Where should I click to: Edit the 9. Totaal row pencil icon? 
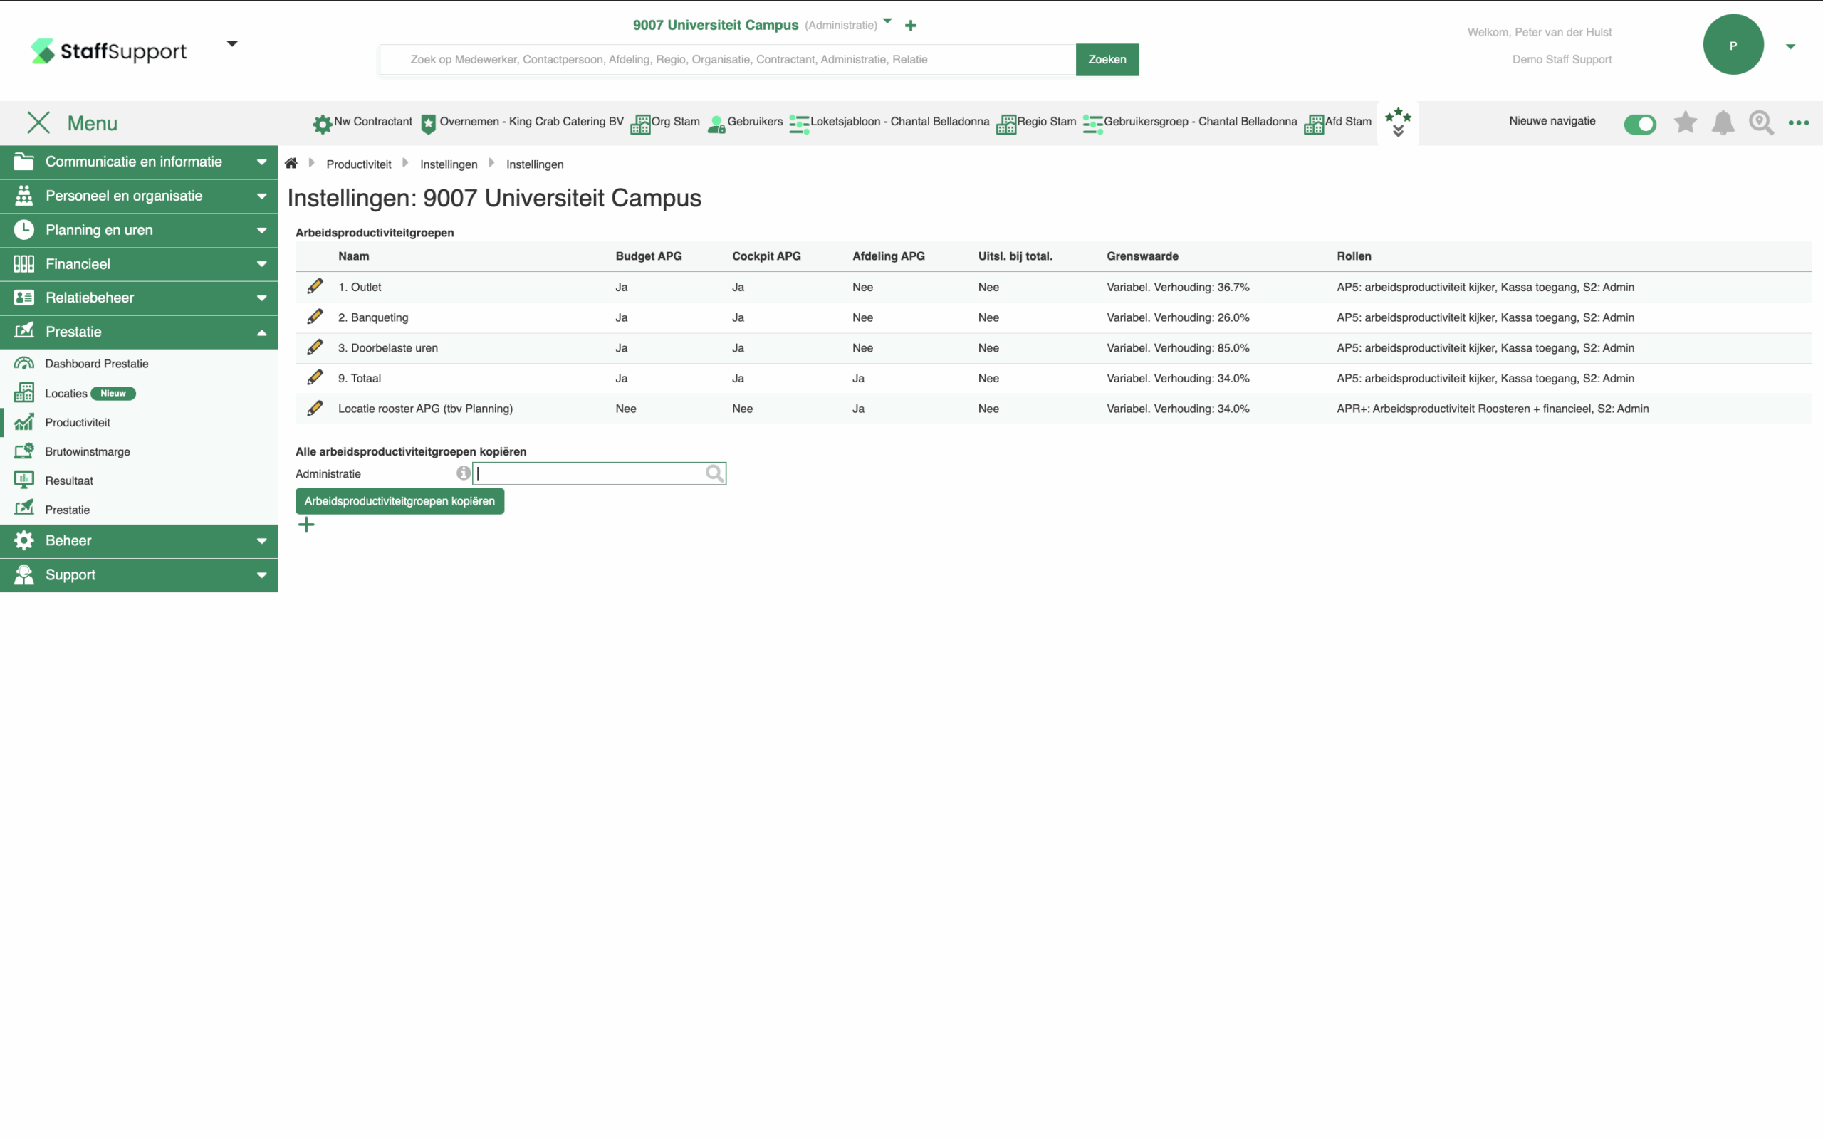pyautogui.click(x=315, y=377)
